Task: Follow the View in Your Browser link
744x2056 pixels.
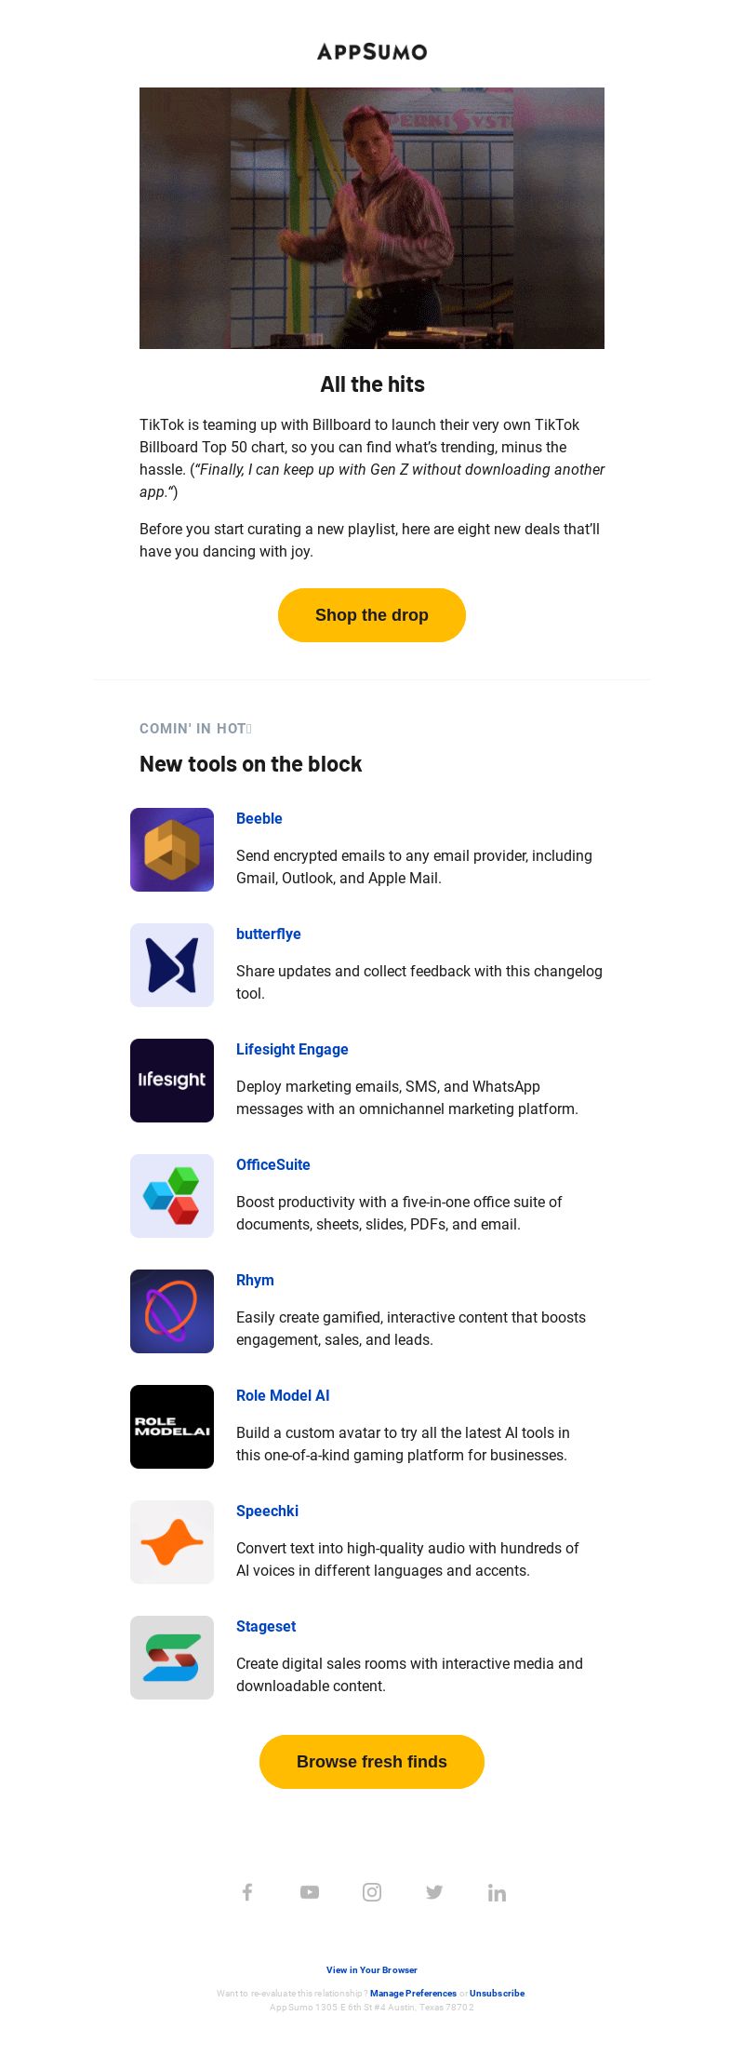Action: pyautogui.click(x=372, y=1969)
